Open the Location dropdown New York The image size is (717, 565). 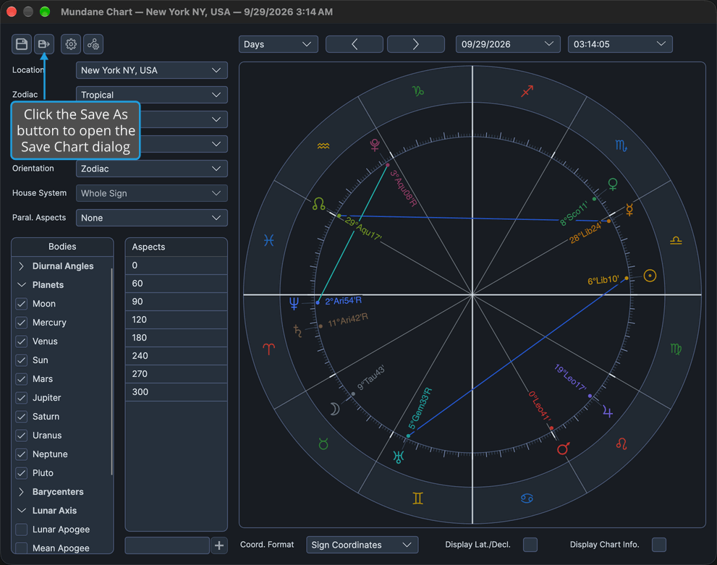click(152, 70)
